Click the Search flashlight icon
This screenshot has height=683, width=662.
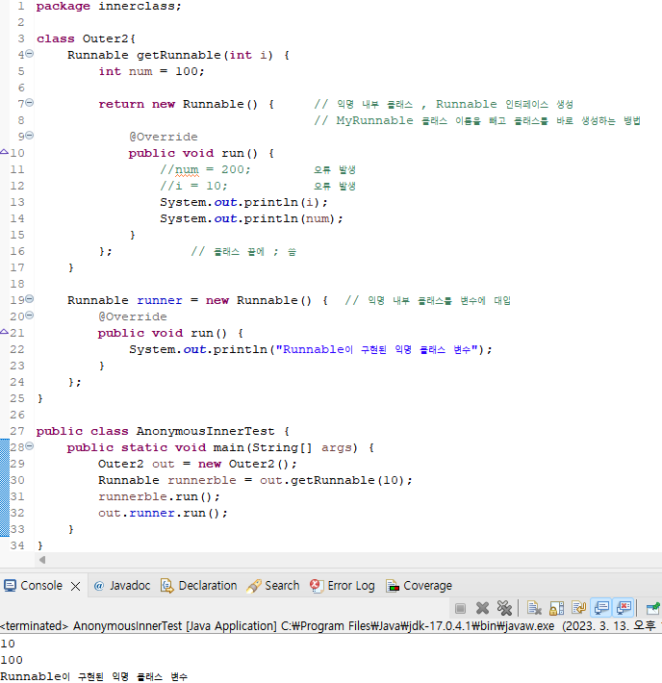[x=254, y=586]
